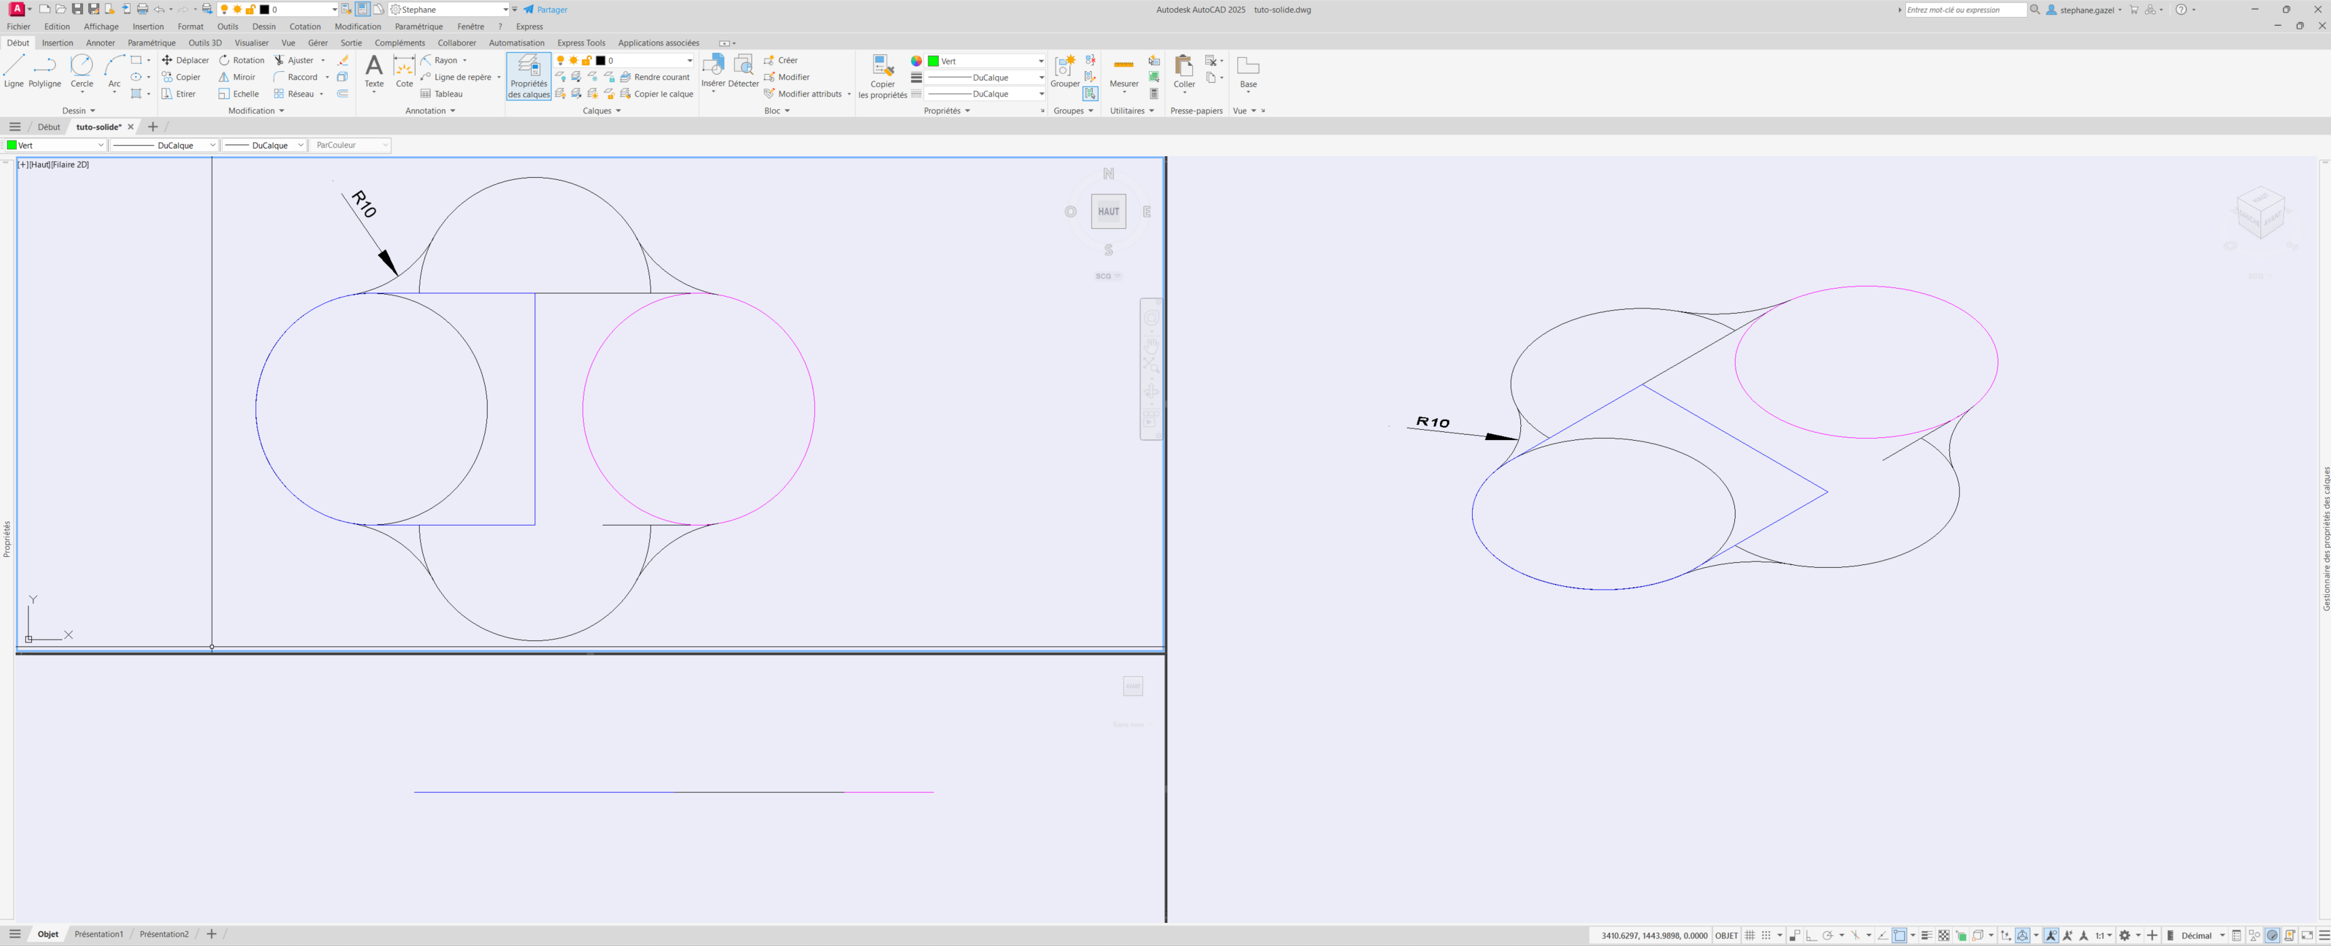The image size is (2331, 946).
Task: Open the ParCouleur dropdown
Action: pyautogui.click(x=350, y=145)
